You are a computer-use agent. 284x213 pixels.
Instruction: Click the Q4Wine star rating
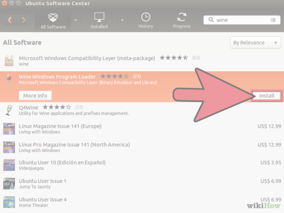click(57, 107)
